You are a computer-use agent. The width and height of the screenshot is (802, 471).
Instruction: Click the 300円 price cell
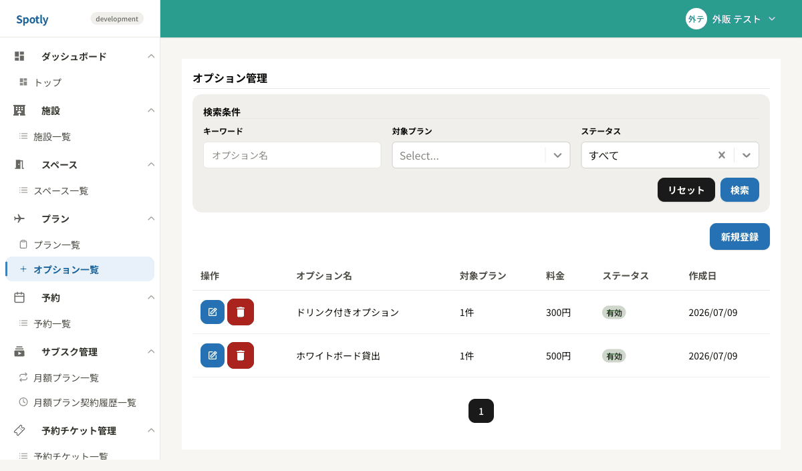558,312
